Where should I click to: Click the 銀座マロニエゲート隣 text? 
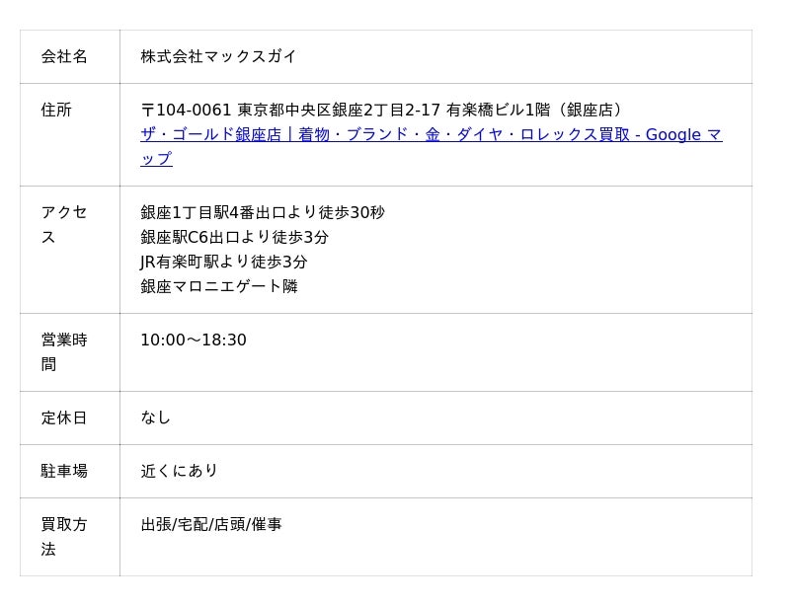219,286
